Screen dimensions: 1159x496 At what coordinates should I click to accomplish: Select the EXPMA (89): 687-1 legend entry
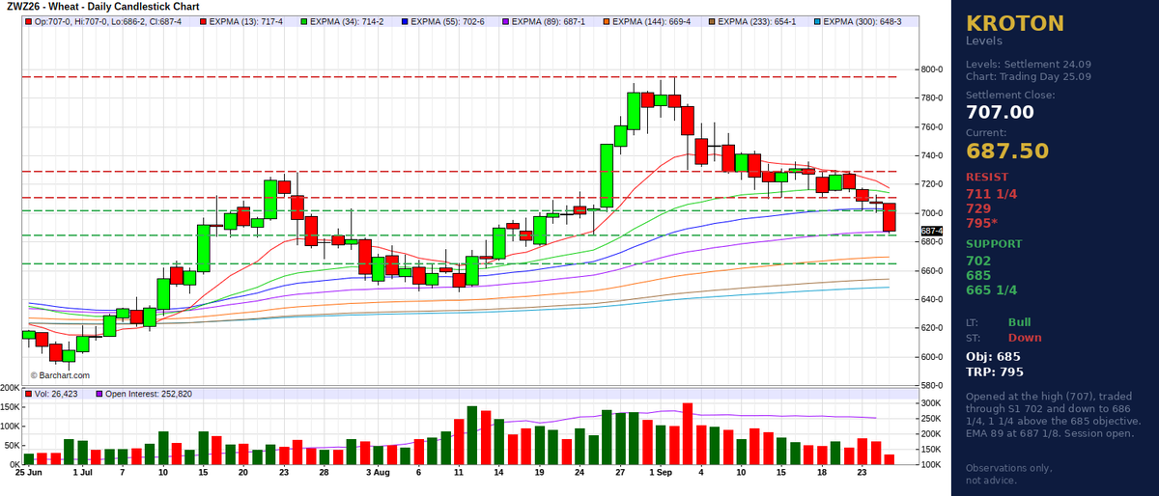point(548,20)
